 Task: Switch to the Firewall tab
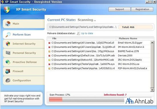pyautogui.click(x=24, y=71)
